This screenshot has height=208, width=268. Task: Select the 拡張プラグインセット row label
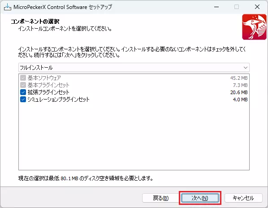pos(48,92)
